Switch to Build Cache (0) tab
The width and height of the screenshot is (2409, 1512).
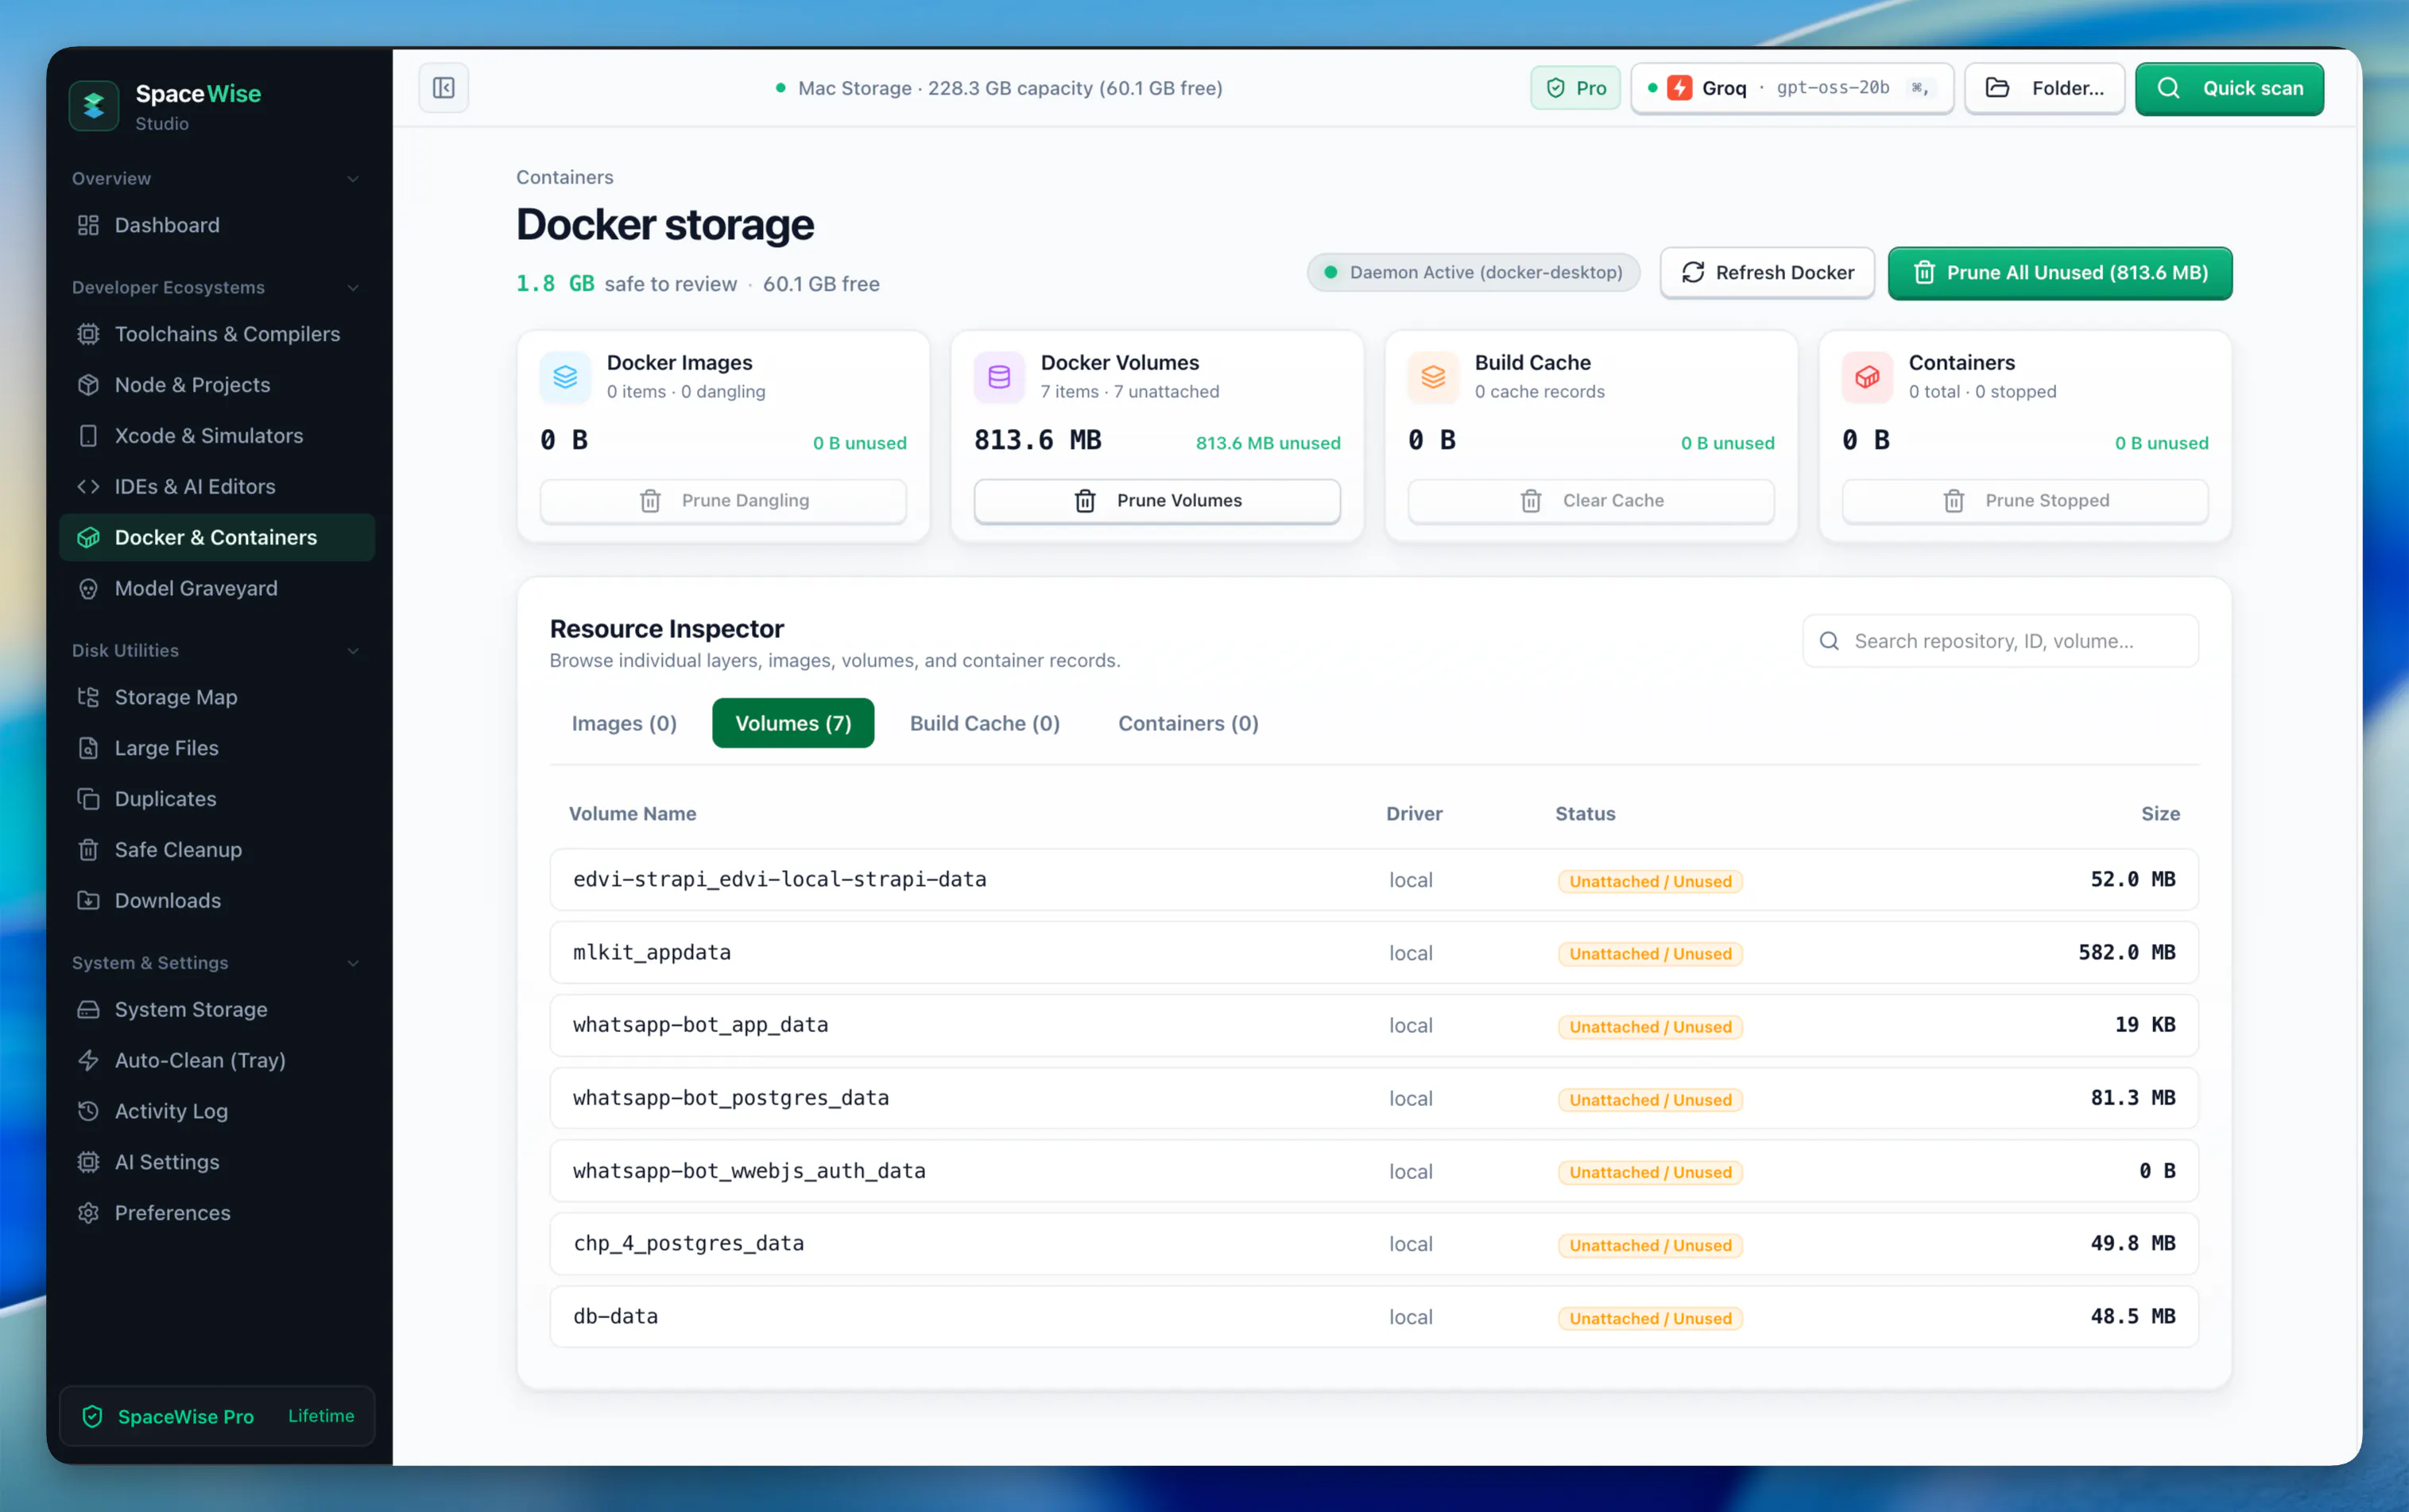[984, 723]
